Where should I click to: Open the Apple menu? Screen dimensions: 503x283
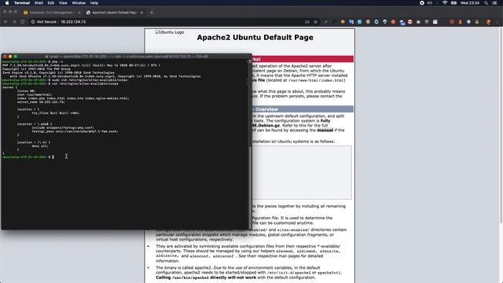[7, 3]
